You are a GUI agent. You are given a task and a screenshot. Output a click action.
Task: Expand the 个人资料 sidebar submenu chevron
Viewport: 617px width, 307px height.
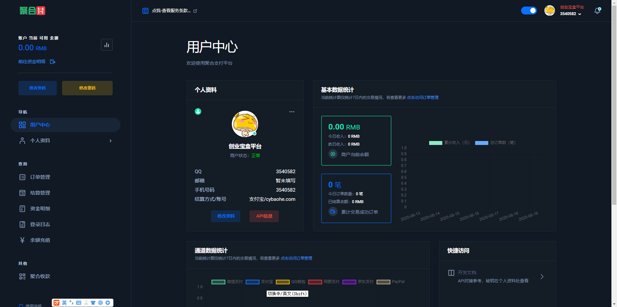click(x=110, y=140)
